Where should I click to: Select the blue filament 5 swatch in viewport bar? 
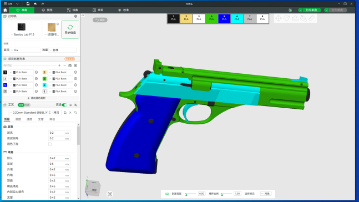pos(224,18)
